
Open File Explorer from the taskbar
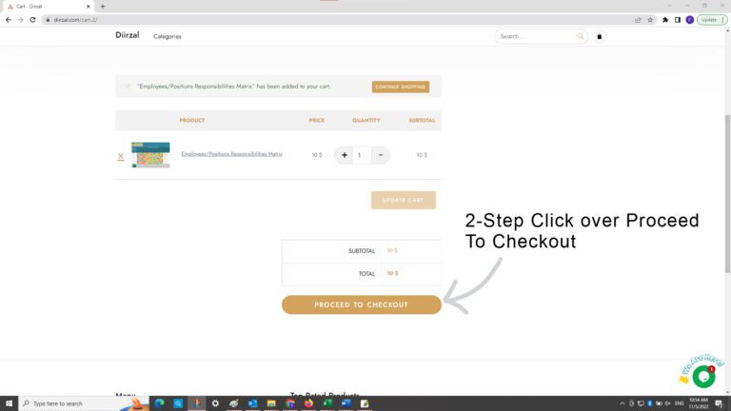click(x=271, y=403)
